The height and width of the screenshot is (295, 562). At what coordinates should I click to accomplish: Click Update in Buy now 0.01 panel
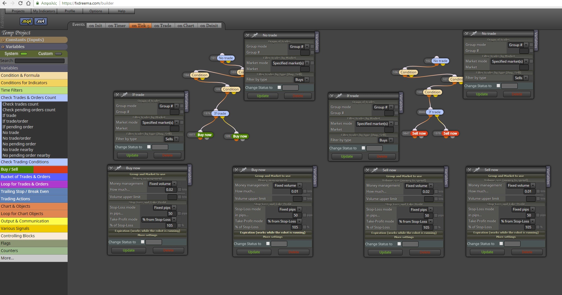(x=254, y=252)
